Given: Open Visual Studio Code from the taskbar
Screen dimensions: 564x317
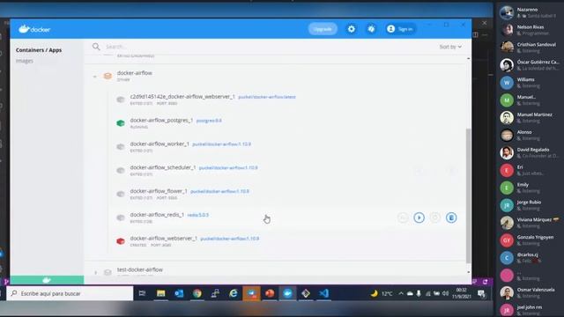Looking at the screenshot, I should 323,293.
